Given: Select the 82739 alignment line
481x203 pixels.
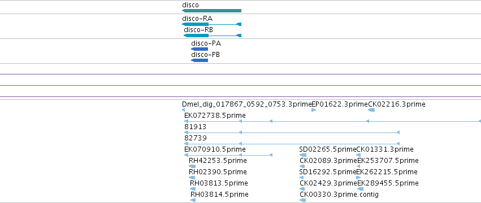Looking at the screenshot, I should click(292, 144).
